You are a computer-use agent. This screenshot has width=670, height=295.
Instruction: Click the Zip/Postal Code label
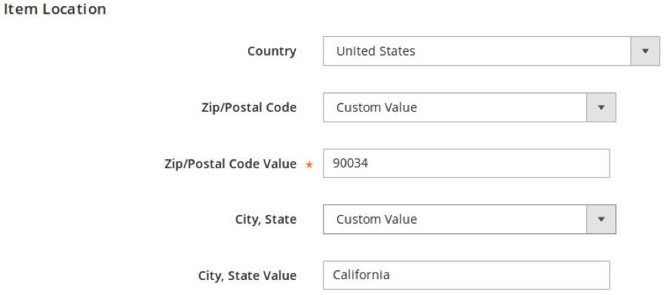(249, 107)
